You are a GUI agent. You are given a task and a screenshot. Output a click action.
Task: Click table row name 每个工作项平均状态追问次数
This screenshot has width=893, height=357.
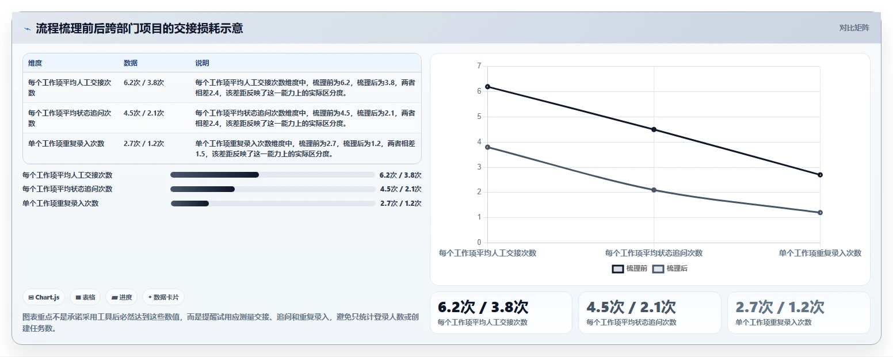70,118
